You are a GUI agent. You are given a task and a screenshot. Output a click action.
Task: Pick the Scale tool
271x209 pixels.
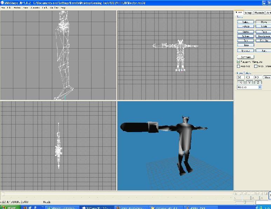pyautogui.click(x=263, y=26)
